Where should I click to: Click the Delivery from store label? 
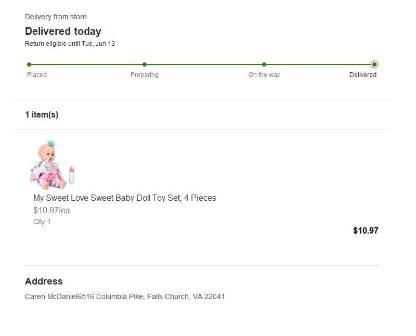tap(56, 17)
